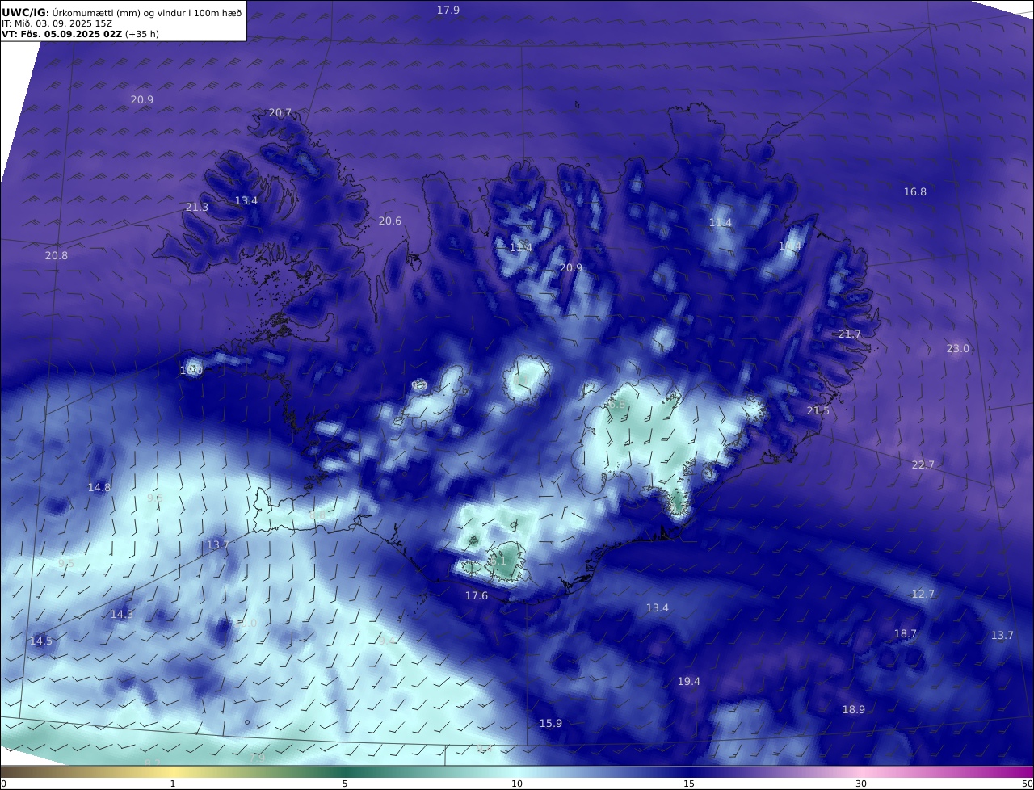
Task: Click the valid time 'VT: Fös. 05.09.2025 02Z' line
Action: [80, 34]
